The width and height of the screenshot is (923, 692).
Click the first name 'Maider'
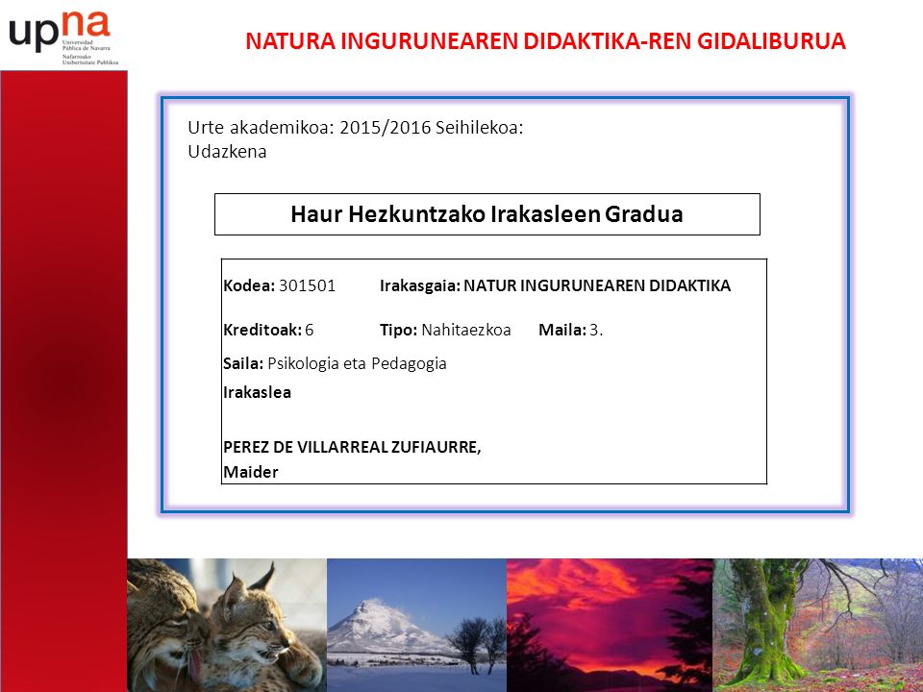[250, 472]
